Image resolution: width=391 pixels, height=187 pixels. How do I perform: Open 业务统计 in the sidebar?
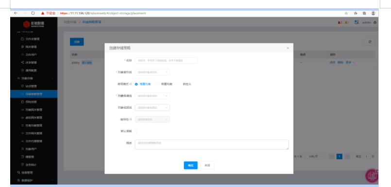(29, 165)
